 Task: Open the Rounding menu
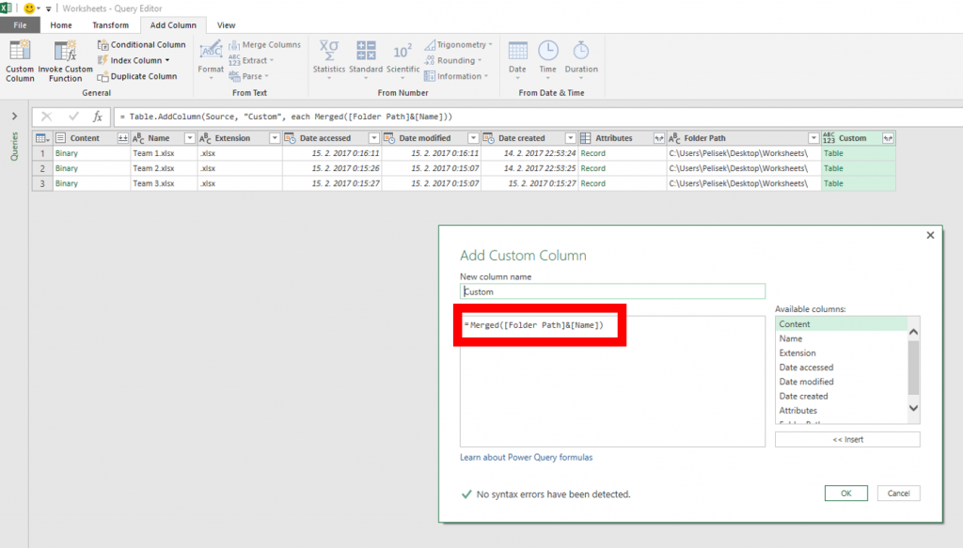click(452, 60)
